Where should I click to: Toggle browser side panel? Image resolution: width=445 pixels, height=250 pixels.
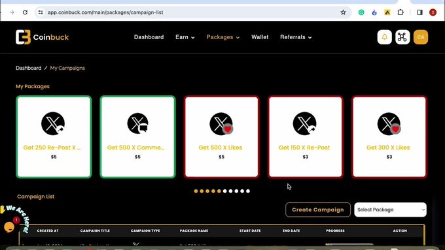419,12
